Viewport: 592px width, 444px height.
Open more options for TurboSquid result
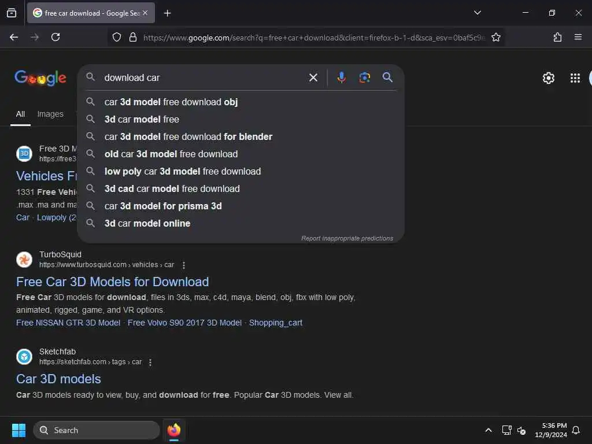184,265
